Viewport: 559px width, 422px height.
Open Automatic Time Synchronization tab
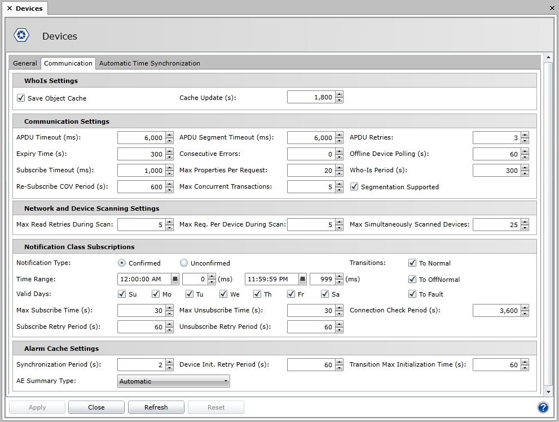pyautogui.click(x=149, y=63)
